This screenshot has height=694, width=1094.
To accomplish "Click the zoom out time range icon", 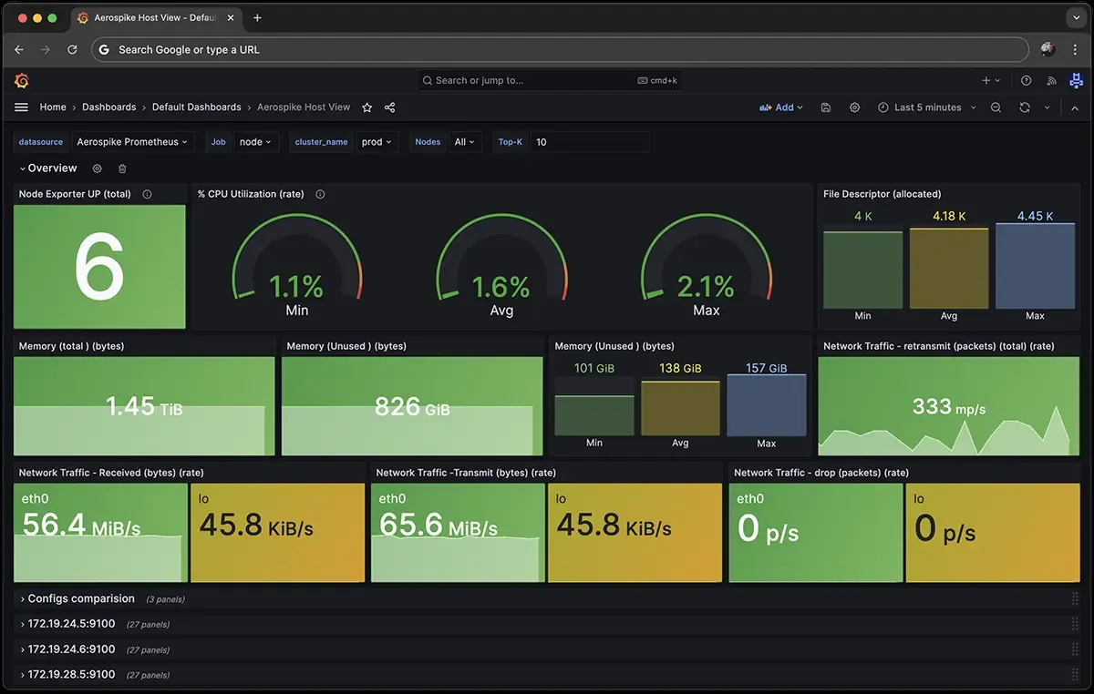I will [x=996, y=107].
